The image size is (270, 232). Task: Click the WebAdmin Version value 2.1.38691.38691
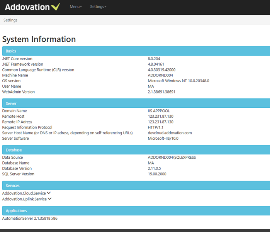tap(161, 92)
